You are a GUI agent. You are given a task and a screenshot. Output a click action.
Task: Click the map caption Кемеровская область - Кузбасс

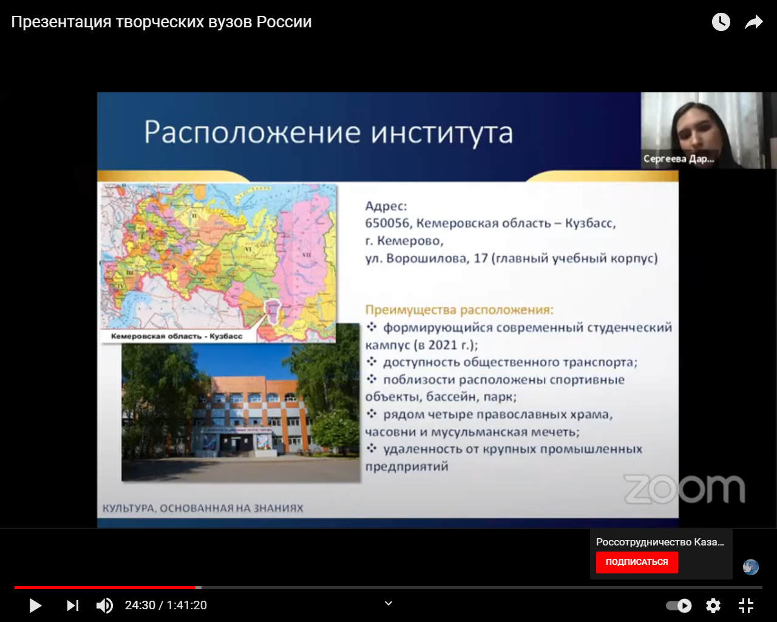click(177, 336)
